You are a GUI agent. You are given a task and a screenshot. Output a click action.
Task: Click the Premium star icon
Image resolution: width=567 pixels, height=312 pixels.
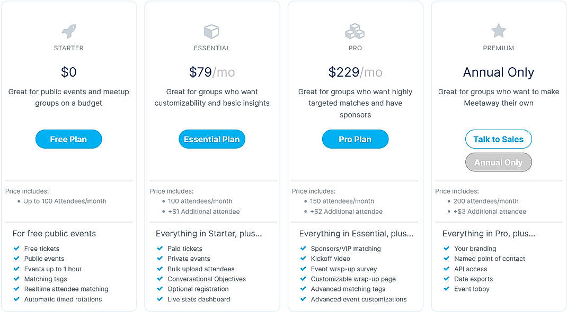tap(498, 31)
